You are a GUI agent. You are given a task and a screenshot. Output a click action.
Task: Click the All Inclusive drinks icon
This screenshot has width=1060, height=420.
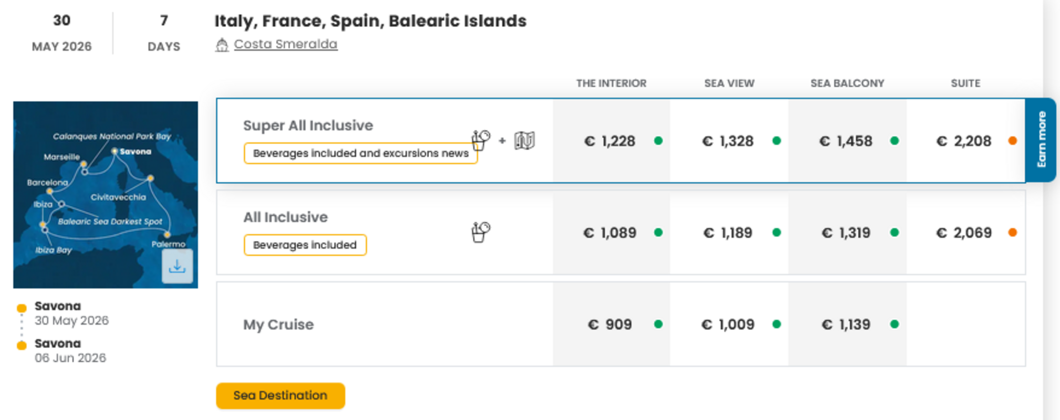(x=480, y=232)
